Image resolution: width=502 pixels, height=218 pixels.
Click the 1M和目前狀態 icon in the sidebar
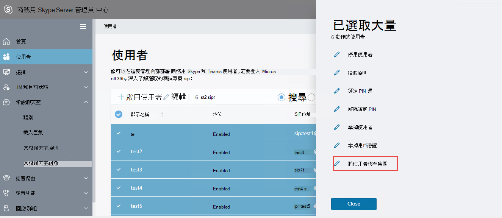click(6, 87)
